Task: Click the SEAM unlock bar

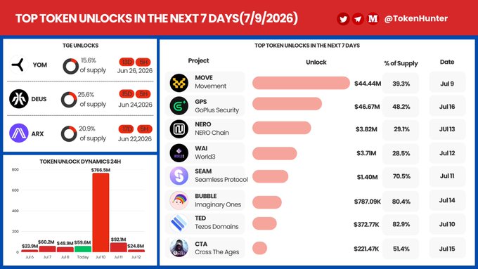Action: coord(271,176)
